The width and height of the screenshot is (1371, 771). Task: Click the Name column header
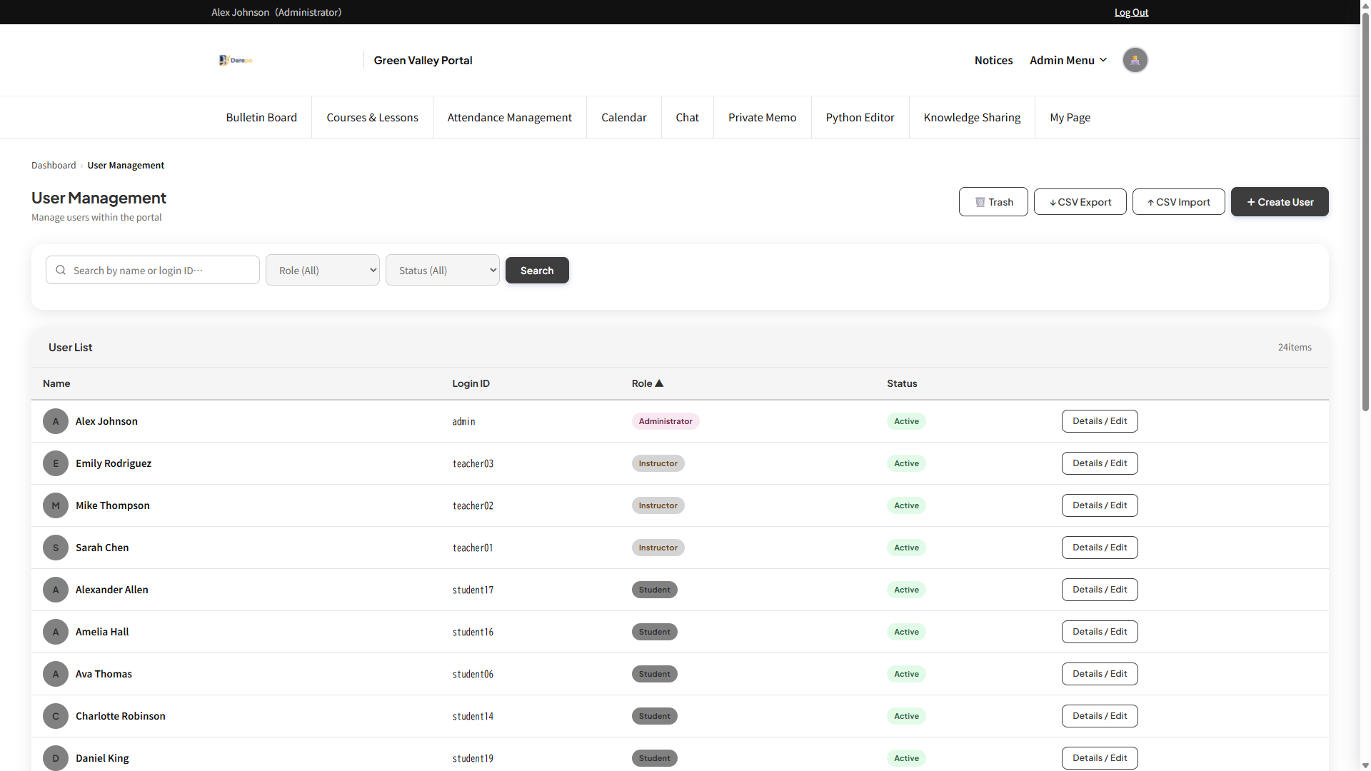pyautogui.click(x=56, y=383)
